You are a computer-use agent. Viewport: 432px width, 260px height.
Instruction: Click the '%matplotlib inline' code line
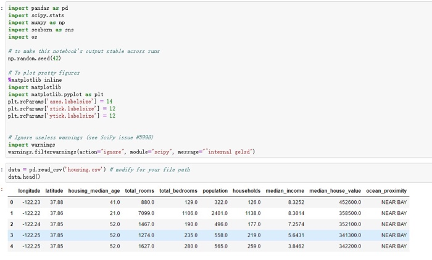point(35,80)
